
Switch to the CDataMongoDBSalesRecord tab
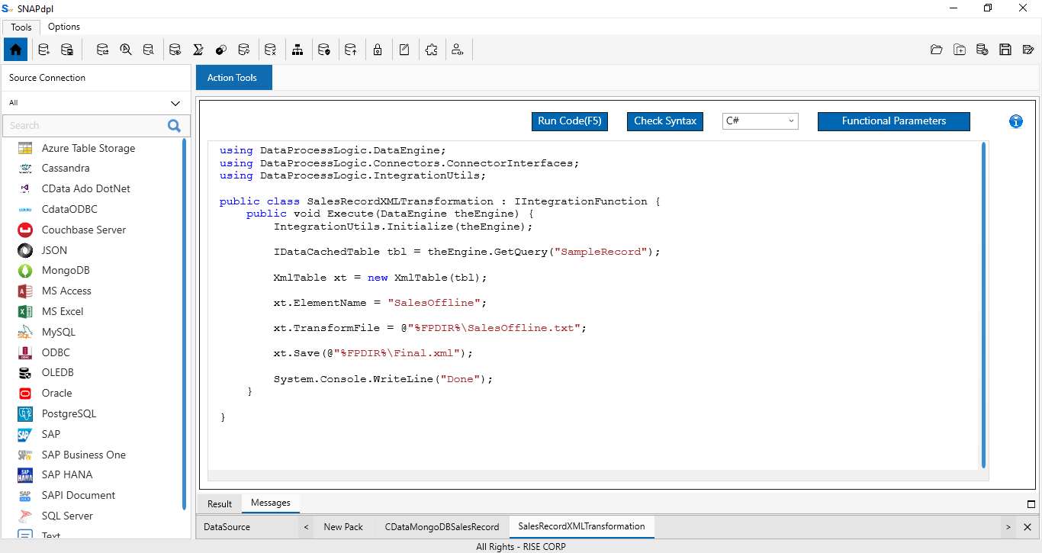pyautogui.click(x=442, y=527)
